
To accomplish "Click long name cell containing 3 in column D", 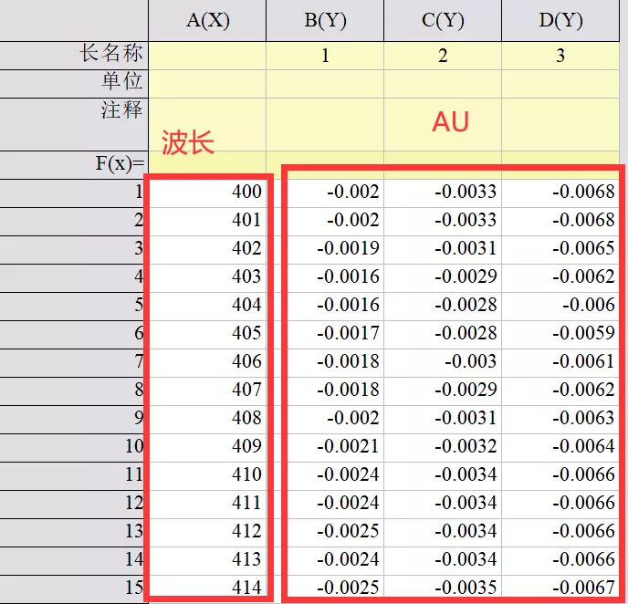I will point(560,56).
